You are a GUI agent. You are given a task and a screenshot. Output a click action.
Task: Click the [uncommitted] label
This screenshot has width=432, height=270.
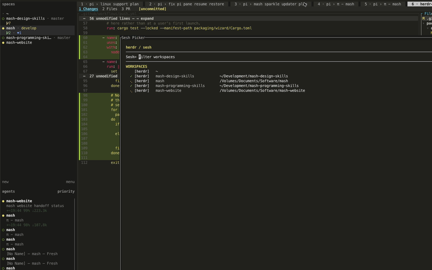click(x=152, y=9)
